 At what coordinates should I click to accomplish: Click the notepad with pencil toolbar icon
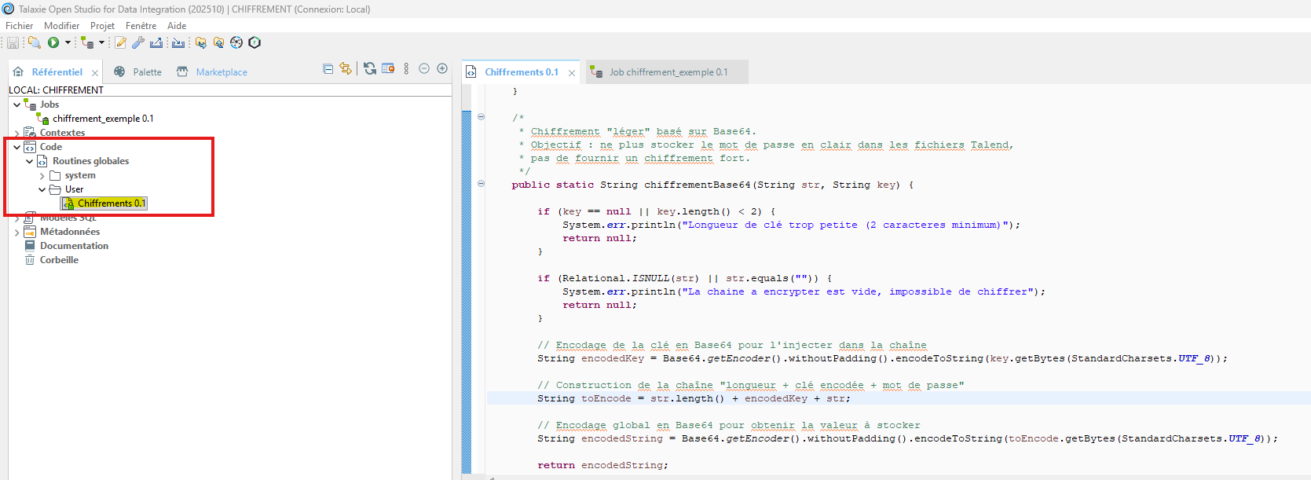pos(120,42)
